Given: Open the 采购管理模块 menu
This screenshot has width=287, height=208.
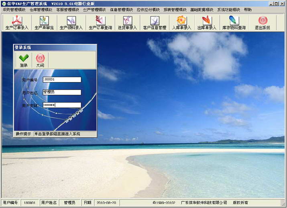Looking at the screenshot, I should [x=14, y=10].
